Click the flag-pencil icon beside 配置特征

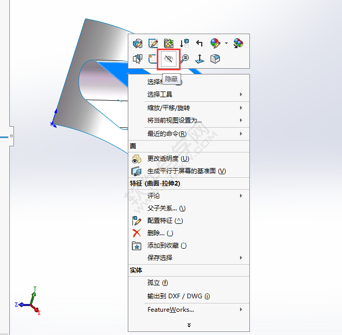(x=137, y=221)
